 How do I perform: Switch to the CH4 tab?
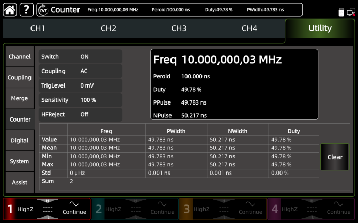pos(250,28)
